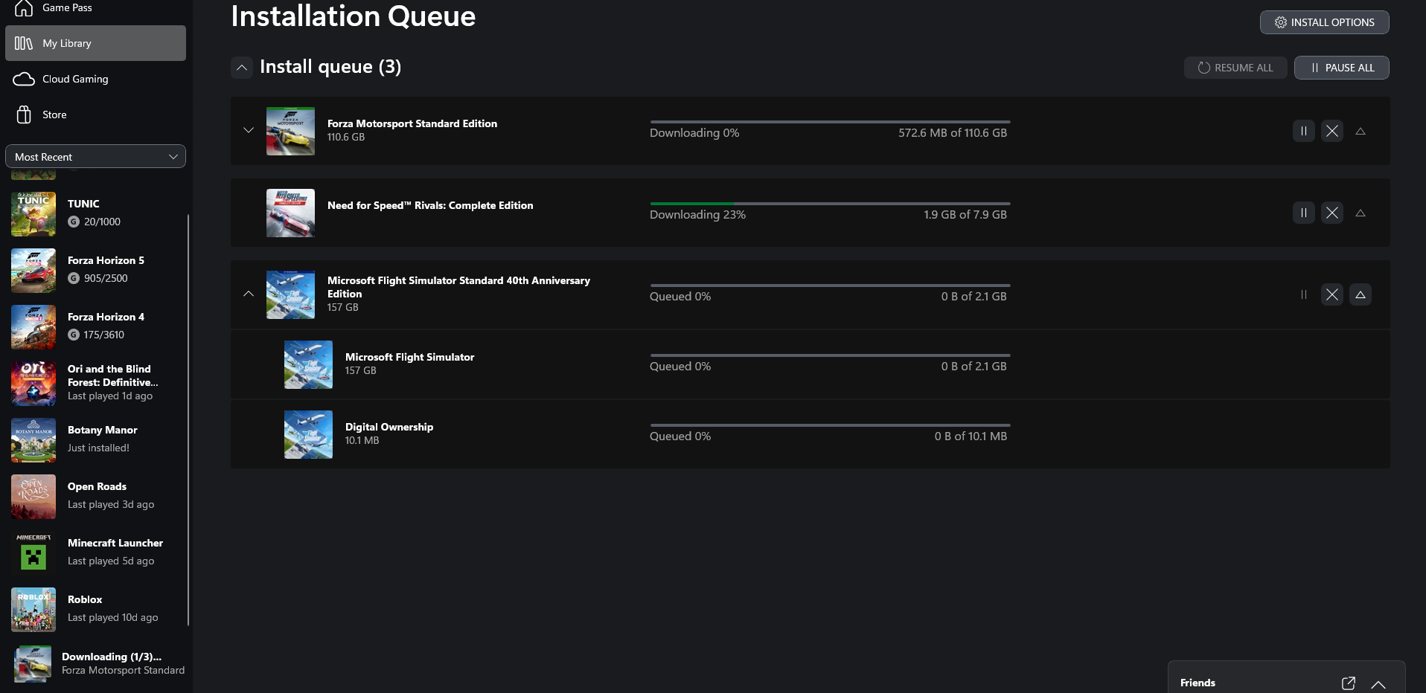Move Need for Speed Rivals up in queue

pyautogui.click(x=1361, y=213)
